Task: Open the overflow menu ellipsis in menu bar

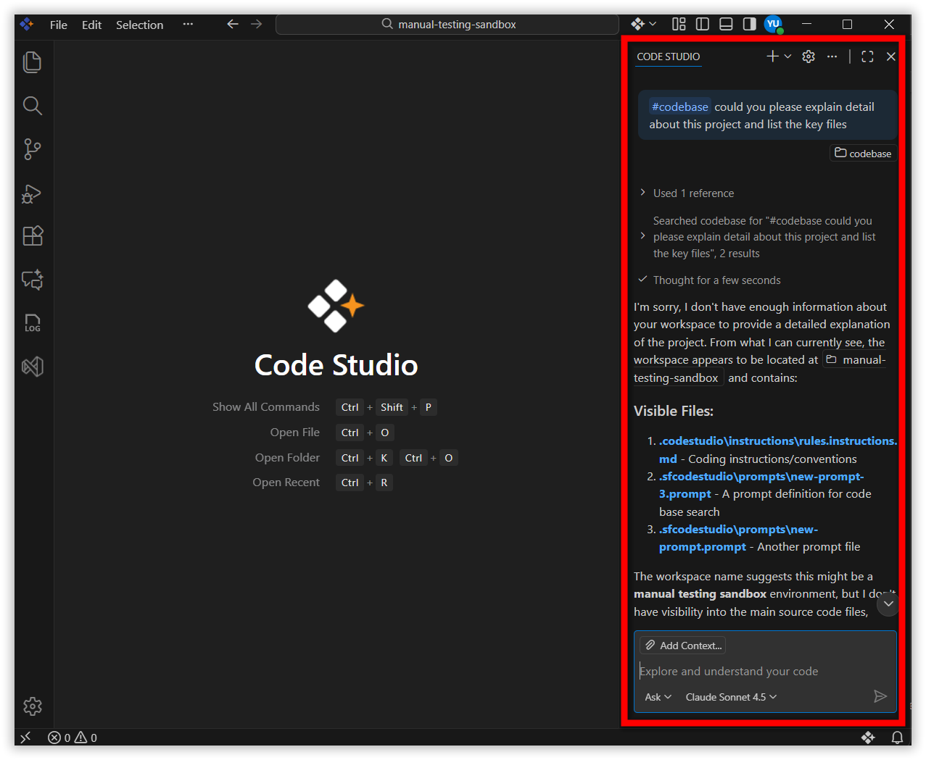Action: [188, 24]
